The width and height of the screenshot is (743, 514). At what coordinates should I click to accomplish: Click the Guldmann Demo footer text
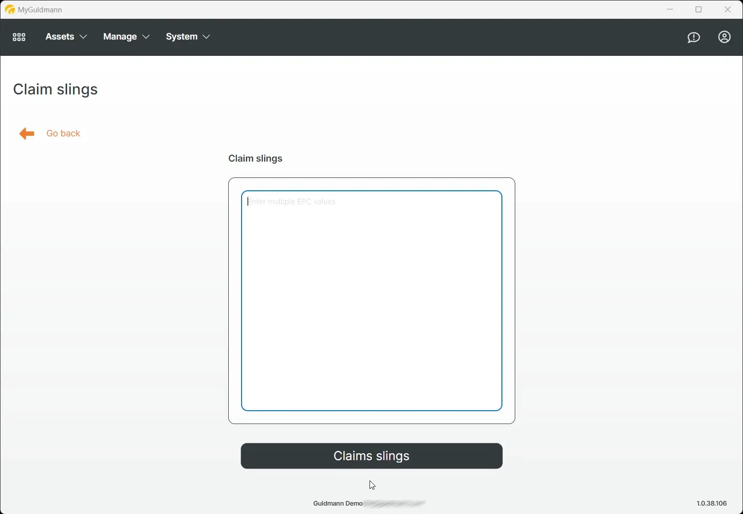(x=338, y=504)
